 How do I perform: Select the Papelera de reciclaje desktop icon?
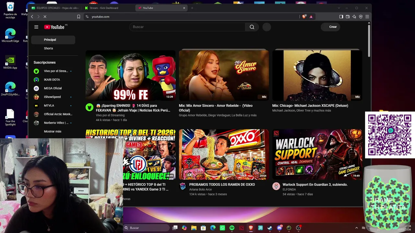click(x=10, y=10)
